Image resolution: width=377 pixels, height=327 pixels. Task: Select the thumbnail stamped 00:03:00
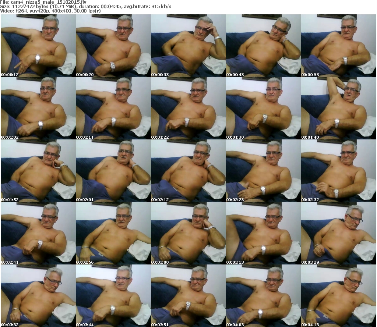coord(188,233)
